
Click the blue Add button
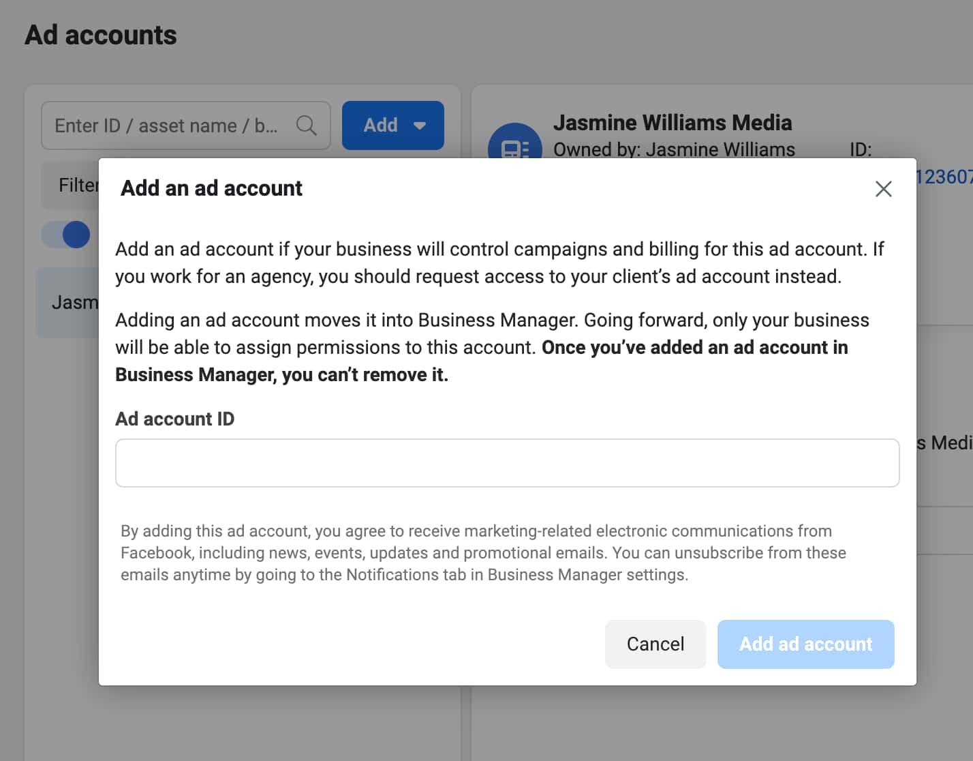(x=382, y=125)
